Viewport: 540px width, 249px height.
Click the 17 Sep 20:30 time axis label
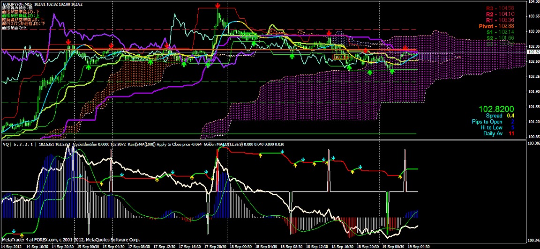click(x=216, y=247)
